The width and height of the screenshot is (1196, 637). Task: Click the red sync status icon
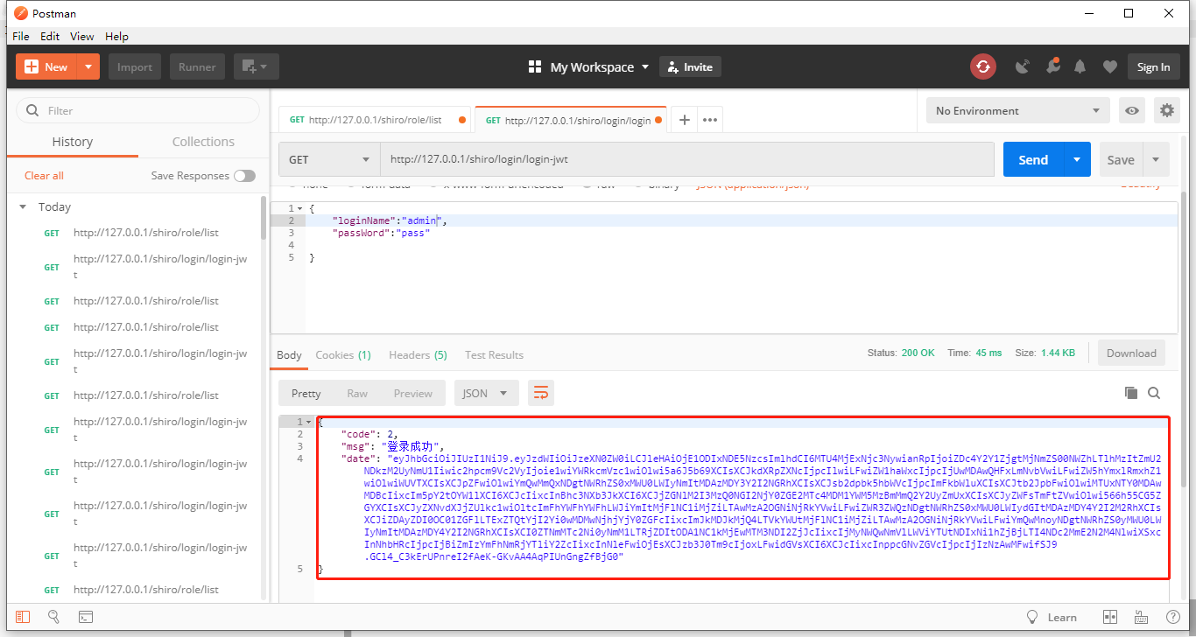[982, 67]
